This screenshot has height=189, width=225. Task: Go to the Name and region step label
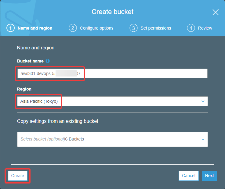[35, 28]
